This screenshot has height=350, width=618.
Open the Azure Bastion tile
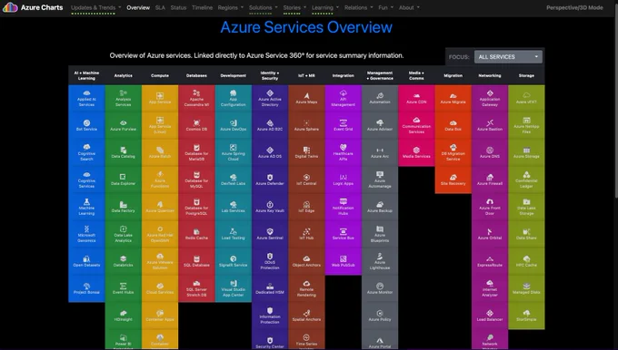(x=490, y=125)
